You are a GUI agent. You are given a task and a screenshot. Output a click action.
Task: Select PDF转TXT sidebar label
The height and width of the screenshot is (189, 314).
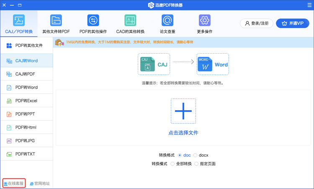[25, 154]
